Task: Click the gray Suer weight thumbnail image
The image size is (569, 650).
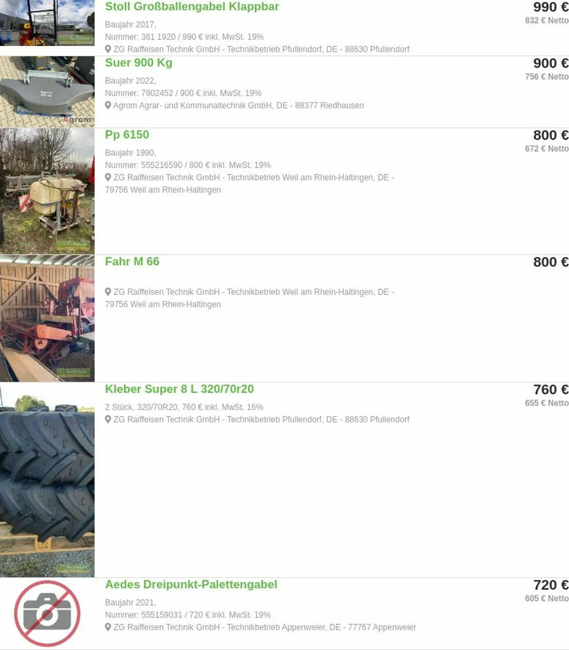Action: (x=47, y=92)
